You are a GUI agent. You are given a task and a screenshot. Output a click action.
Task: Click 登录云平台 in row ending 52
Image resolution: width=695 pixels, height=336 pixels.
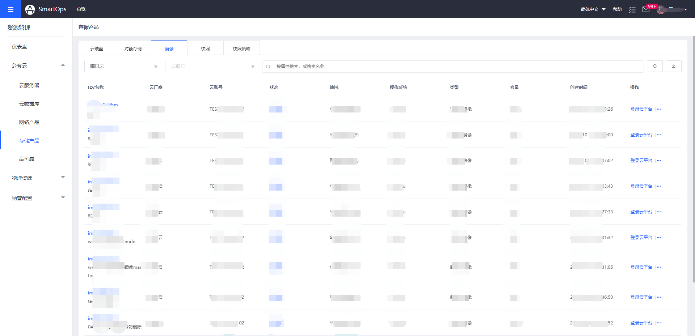pos(641,323)
